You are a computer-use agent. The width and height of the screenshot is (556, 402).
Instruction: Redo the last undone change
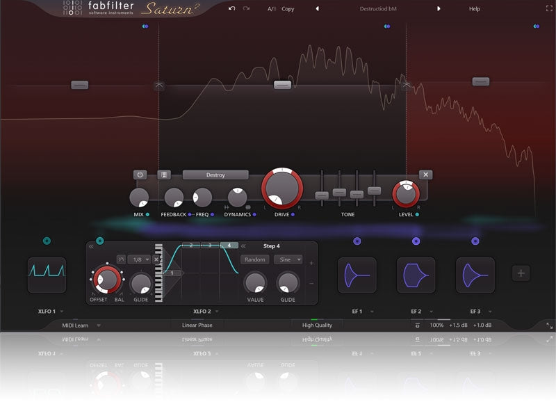tap(247, 8)
